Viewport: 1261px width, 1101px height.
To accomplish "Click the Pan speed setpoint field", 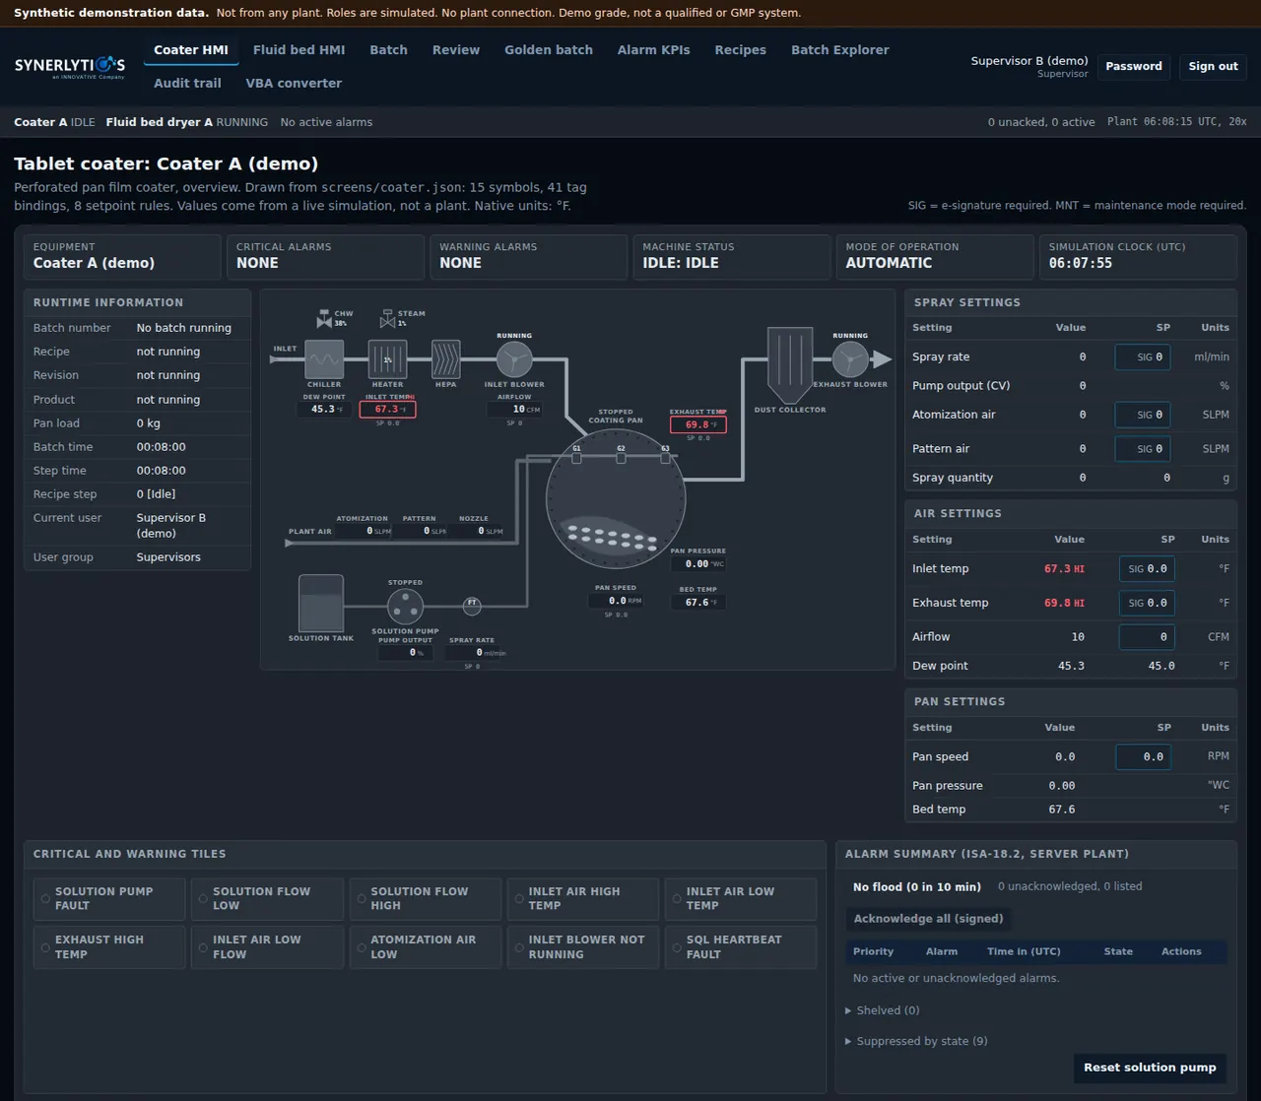I will coord(1144,757).
